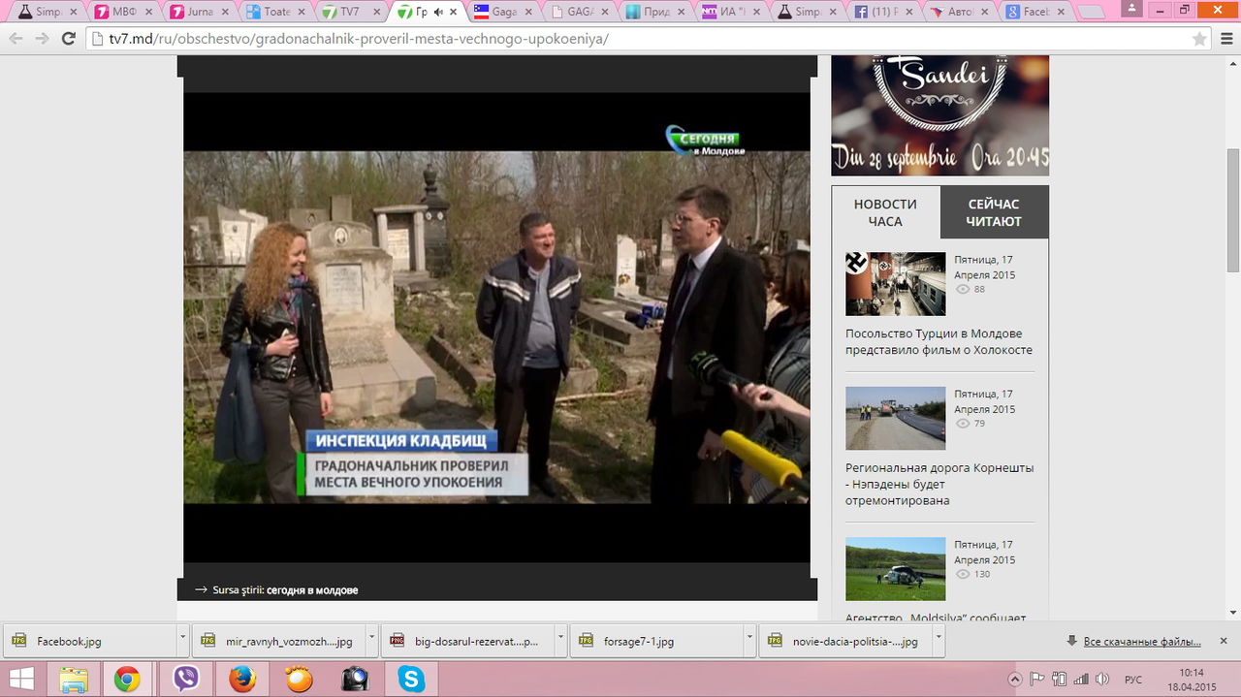Open the road repair news thumbnail

(x=895, y=418)
